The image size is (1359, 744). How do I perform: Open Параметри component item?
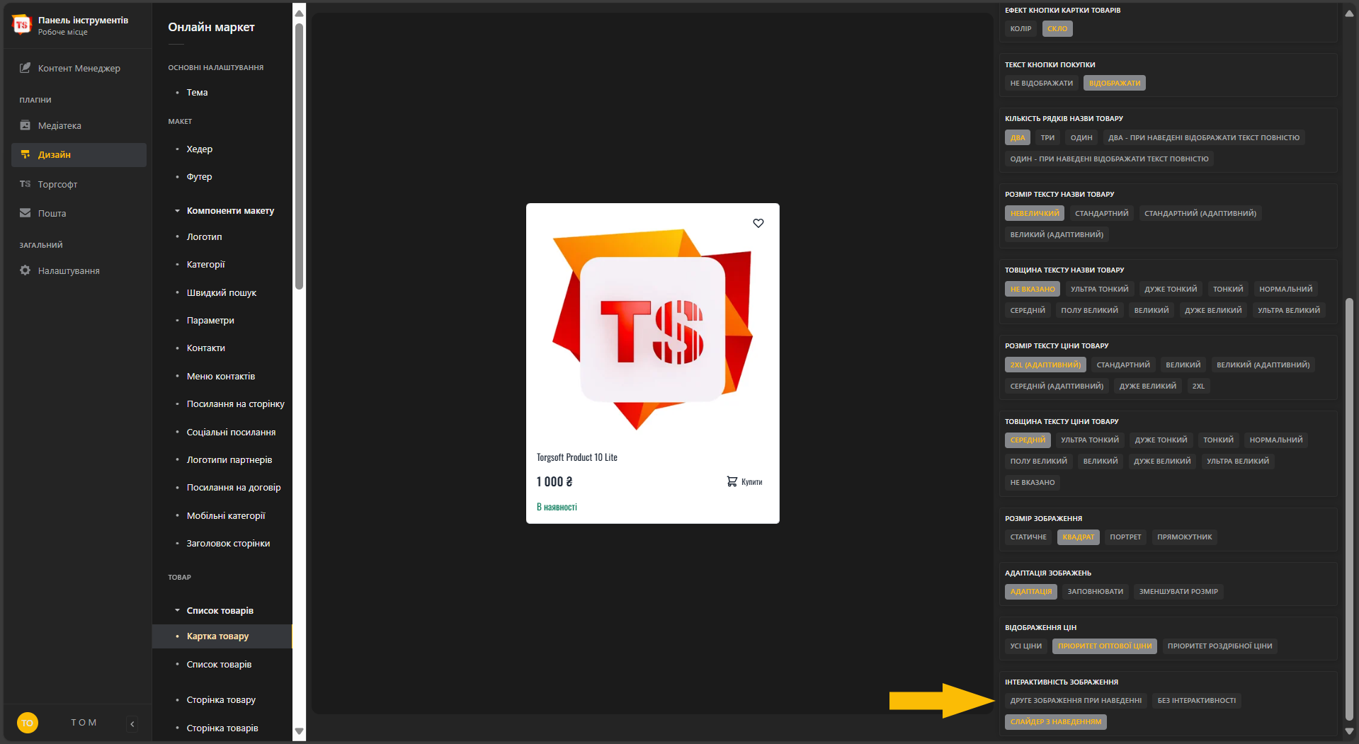pos(210,321)
